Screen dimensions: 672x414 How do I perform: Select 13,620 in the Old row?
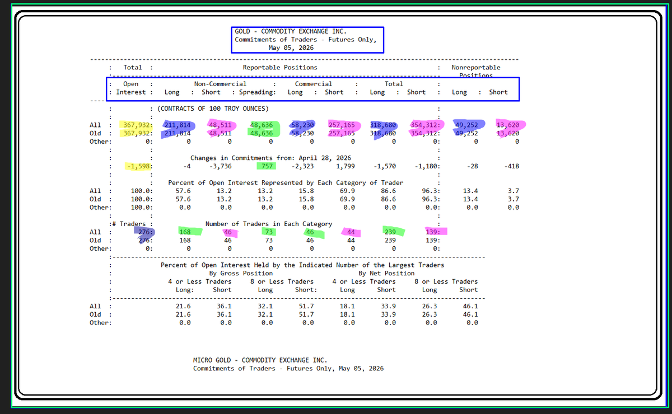508,133
